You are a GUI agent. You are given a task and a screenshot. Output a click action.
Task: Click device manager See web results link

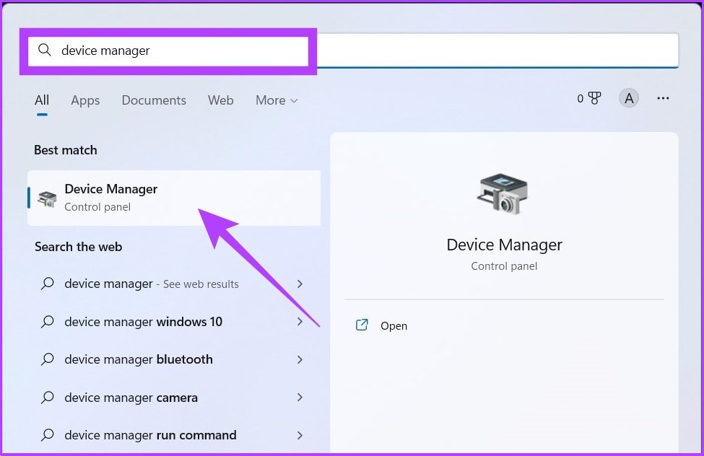[x=152, y=284]
